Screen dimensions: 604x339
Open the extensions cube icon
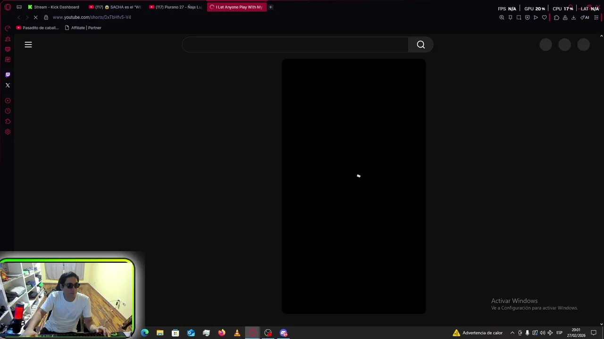click(556, 17)
